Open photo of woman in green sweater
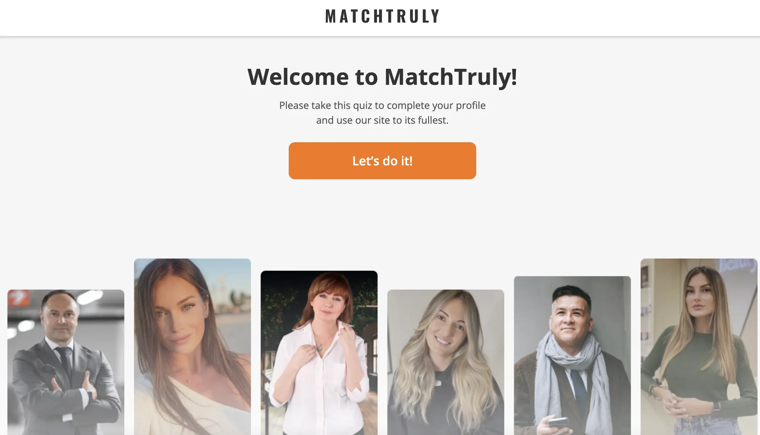 (699, 347)
